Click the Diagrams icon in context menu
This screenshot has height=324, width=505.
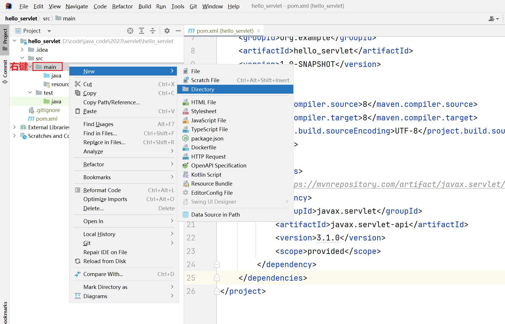(78, 296)
